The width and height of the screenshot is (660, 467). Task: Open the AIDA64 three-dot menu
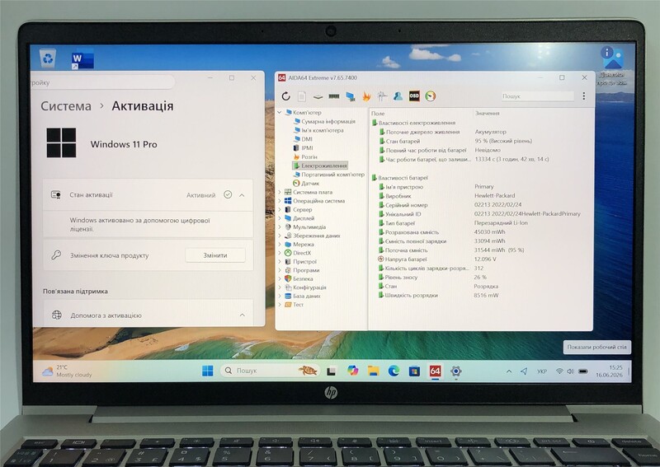coord(584,96)
